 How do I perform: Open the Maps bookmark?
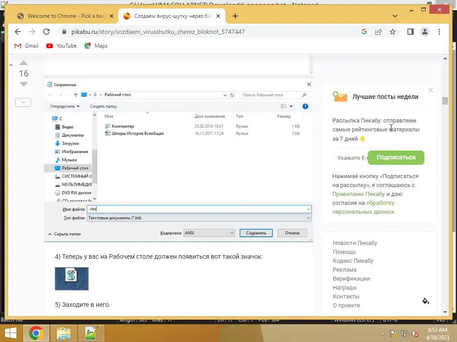click(x=96, y=46)
